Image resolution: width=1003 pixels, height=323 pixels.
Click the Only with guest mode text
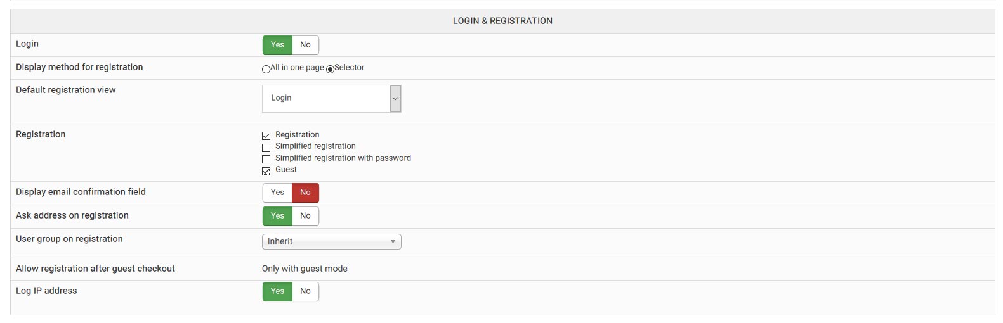(x=305, y=269)
